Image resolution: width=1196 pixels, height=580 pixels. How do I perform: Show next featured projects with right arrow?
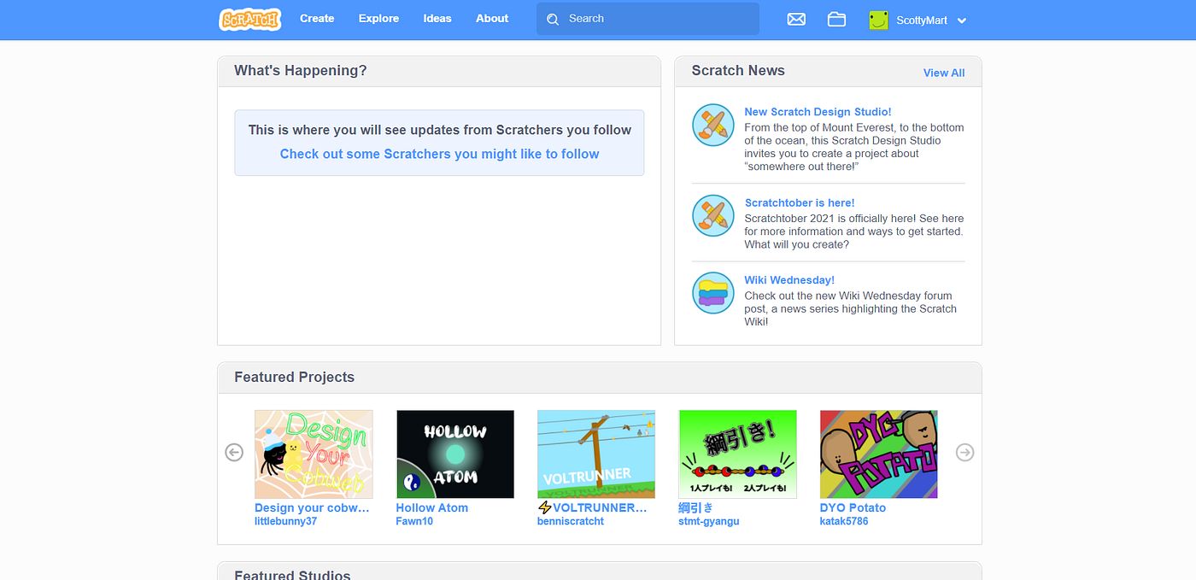coord(964,453)
